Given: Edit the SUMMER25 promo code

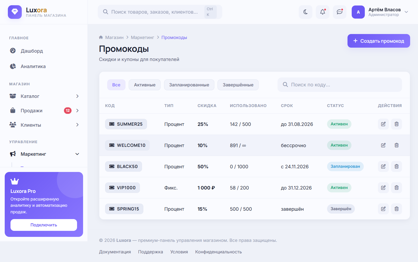Looking at the screenshot, I should click(x=383, y=124).
